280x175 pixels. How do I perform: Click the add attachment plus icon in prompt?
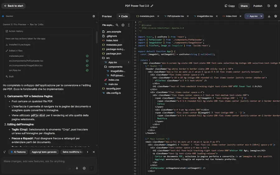tap(84, 168)
